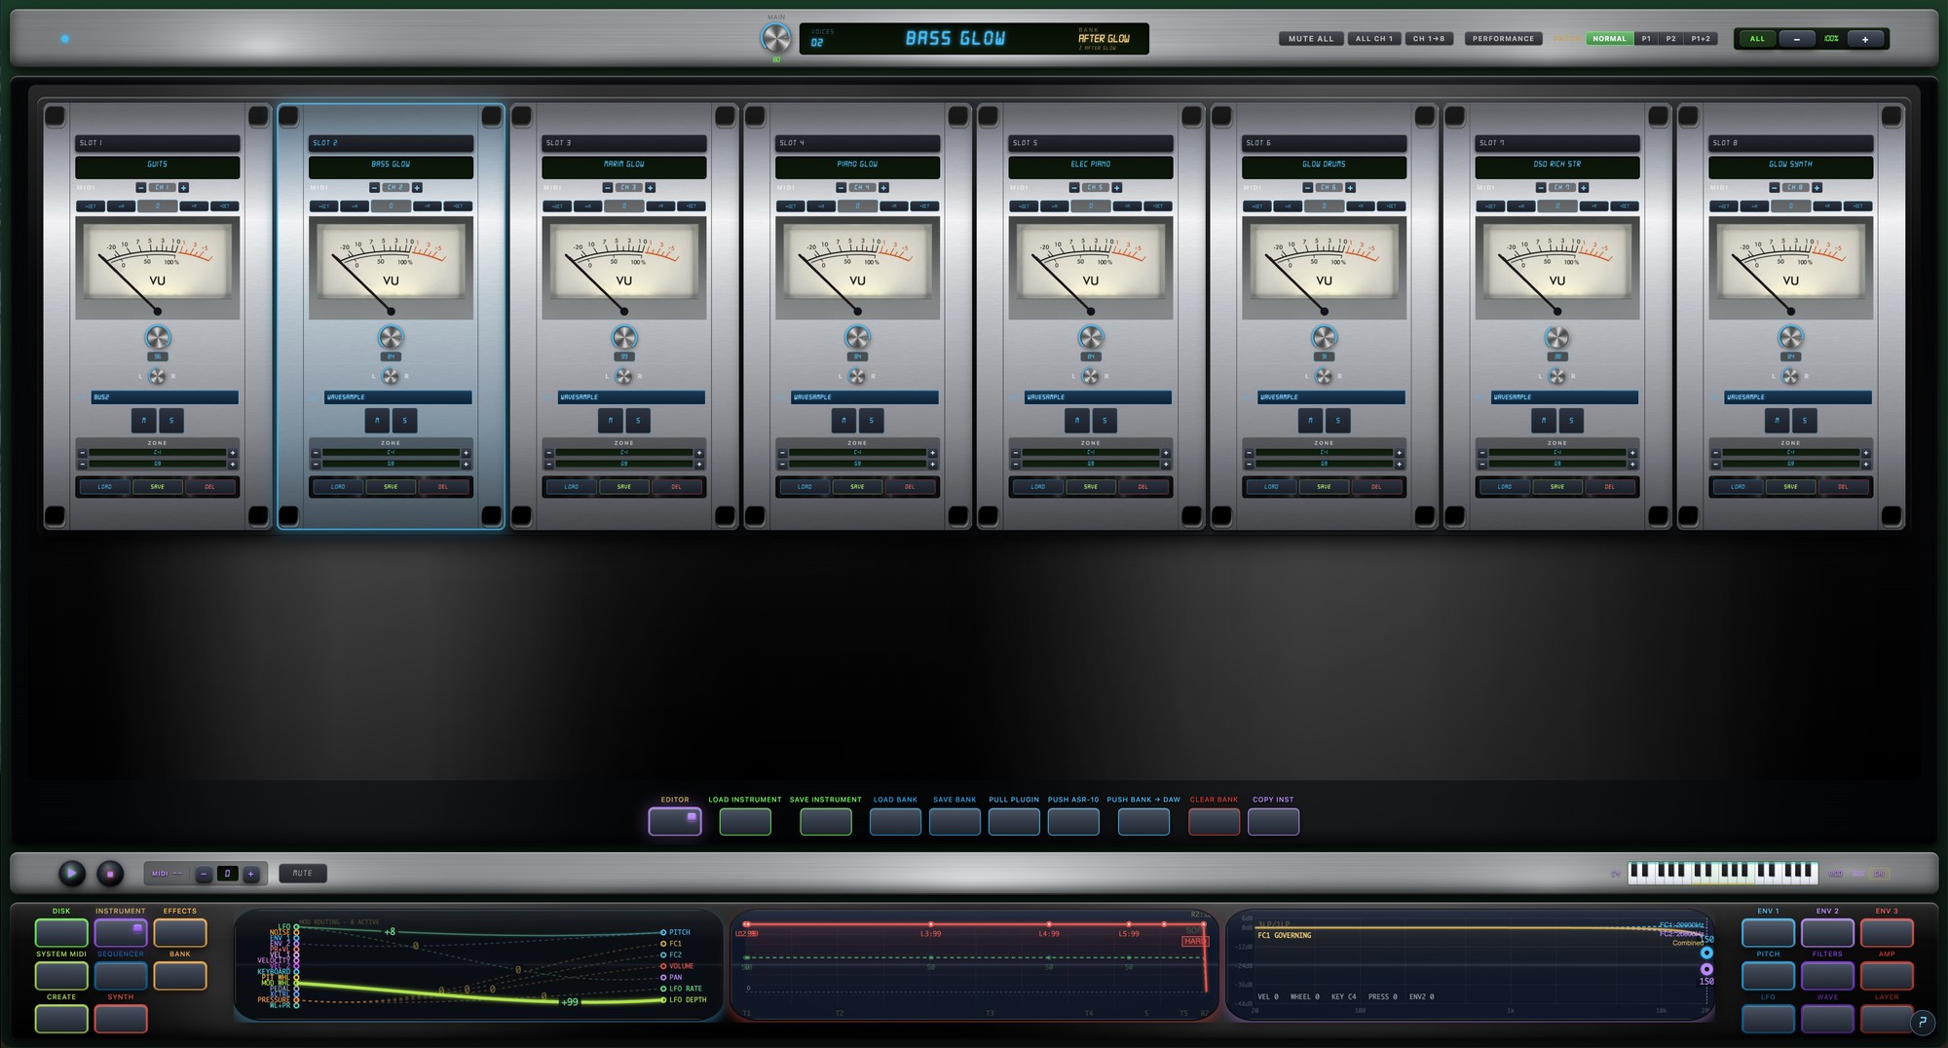This screenshot has width=1948, height=1048.
Task: Select the P1 mode tab
Action: 1646,39
